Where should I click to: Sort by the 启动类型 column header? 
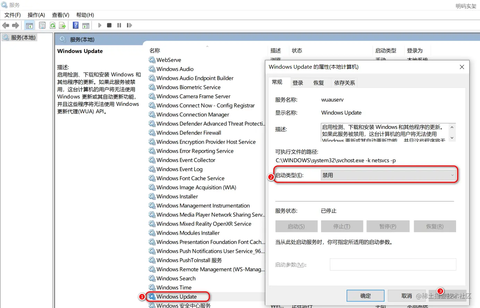386,51
